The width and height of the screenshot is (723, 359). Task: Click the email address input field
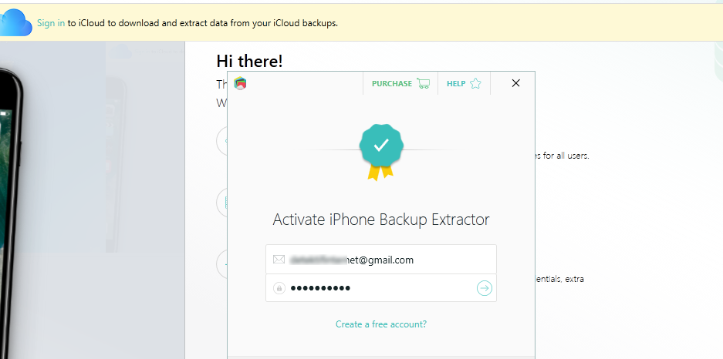(x=381, y=260)
